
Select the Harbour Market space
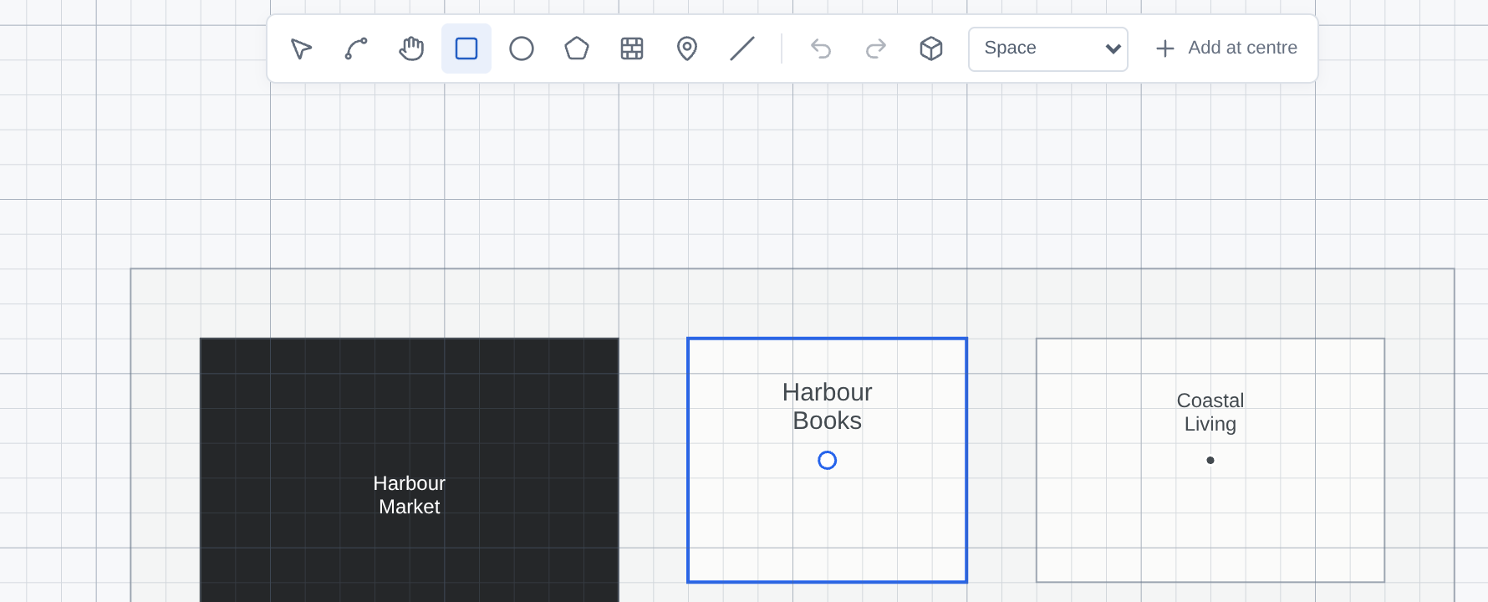pos(410,470)
